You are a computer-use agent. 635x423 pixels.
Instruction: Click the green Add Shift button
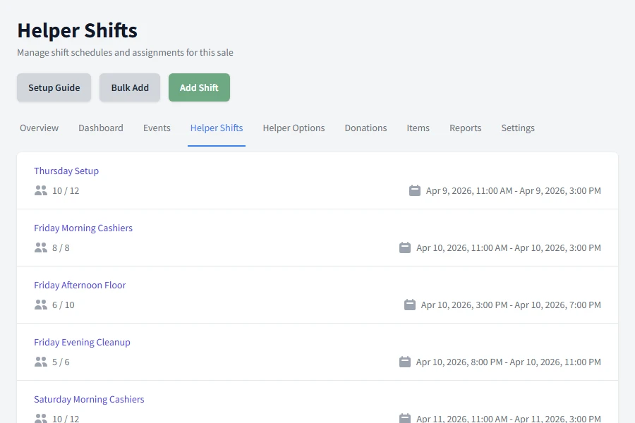coord(199,87)
